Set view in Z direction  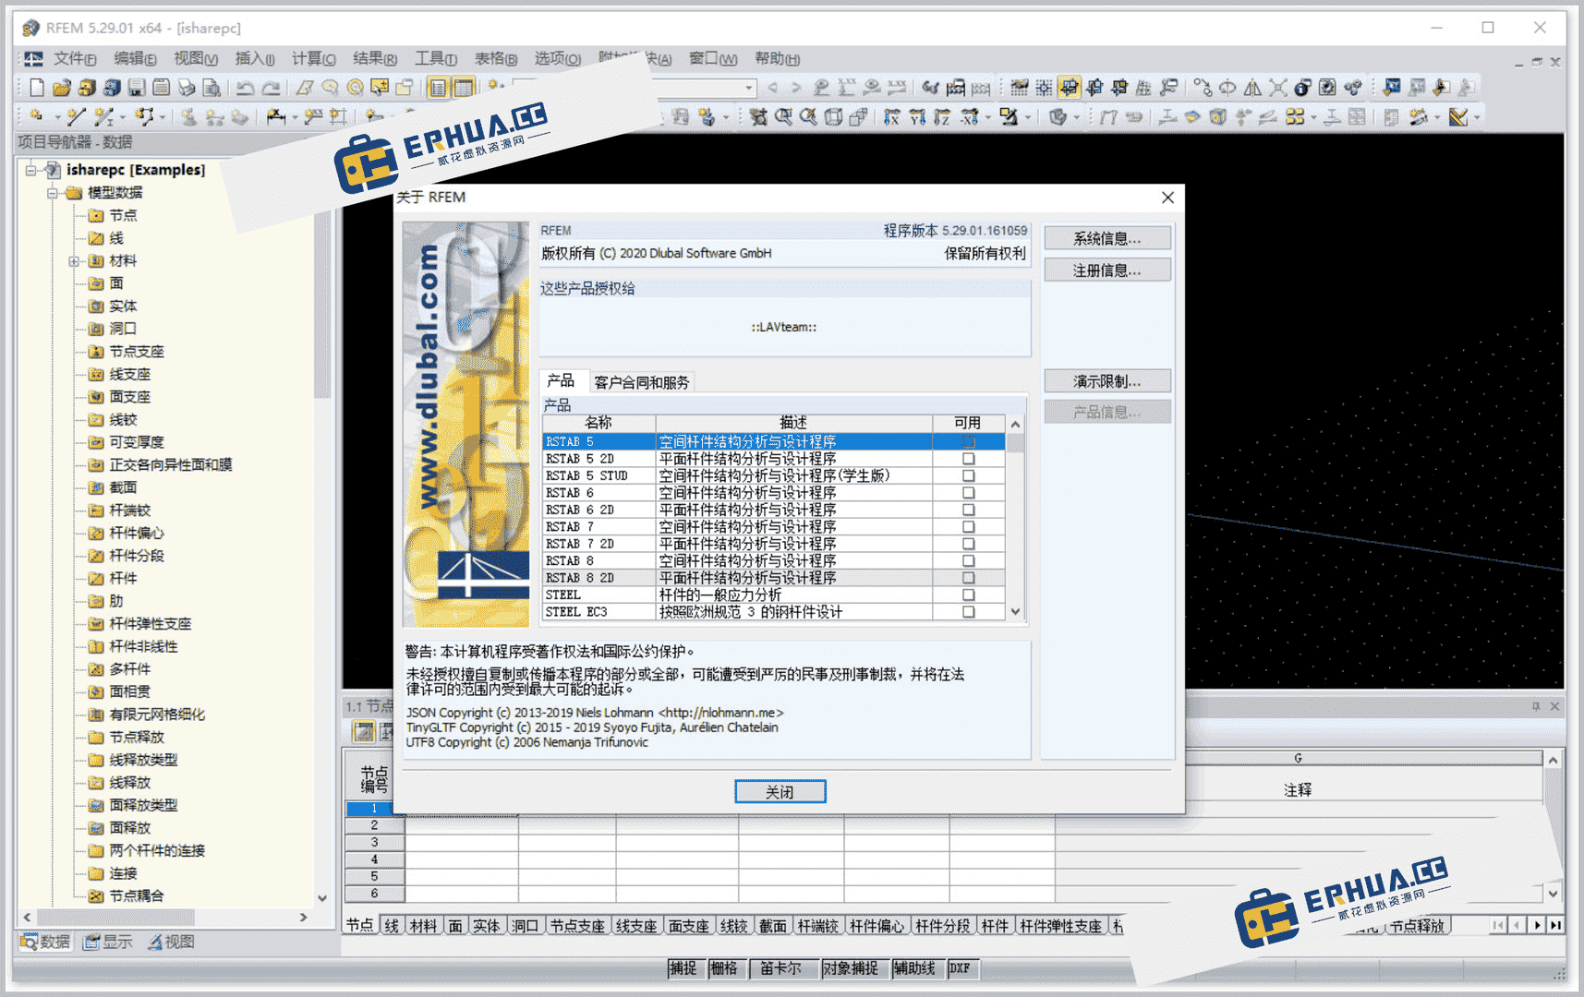tap(942, 117)
